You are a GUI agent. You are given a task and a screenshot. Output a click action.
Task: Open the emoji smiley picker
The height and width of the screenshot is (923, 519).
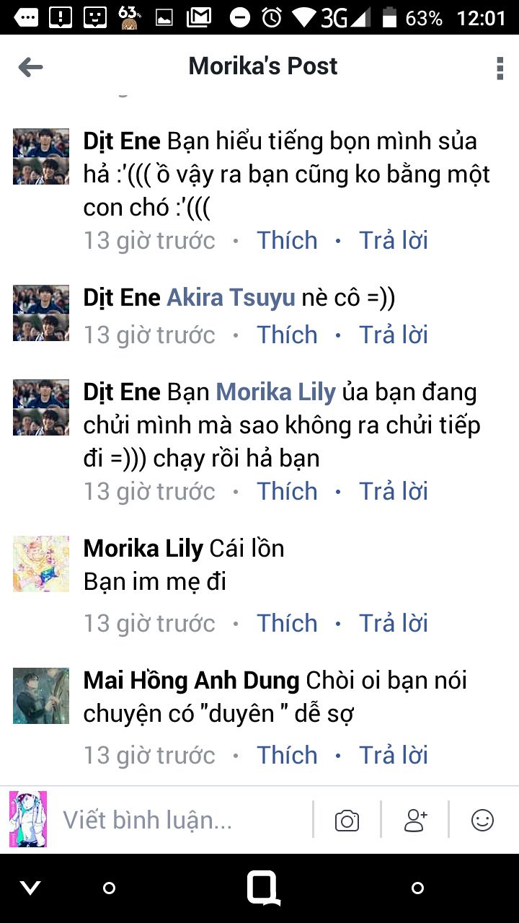[482, 820]
